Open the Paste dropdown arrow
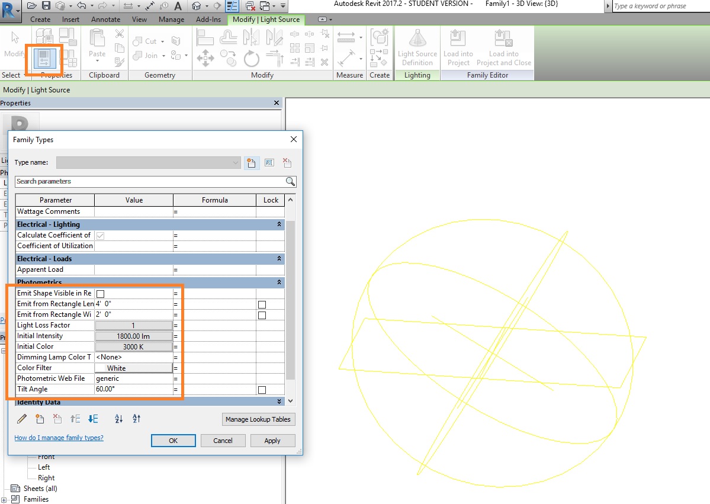The image size is (710, 504). [x=97, y=61]
